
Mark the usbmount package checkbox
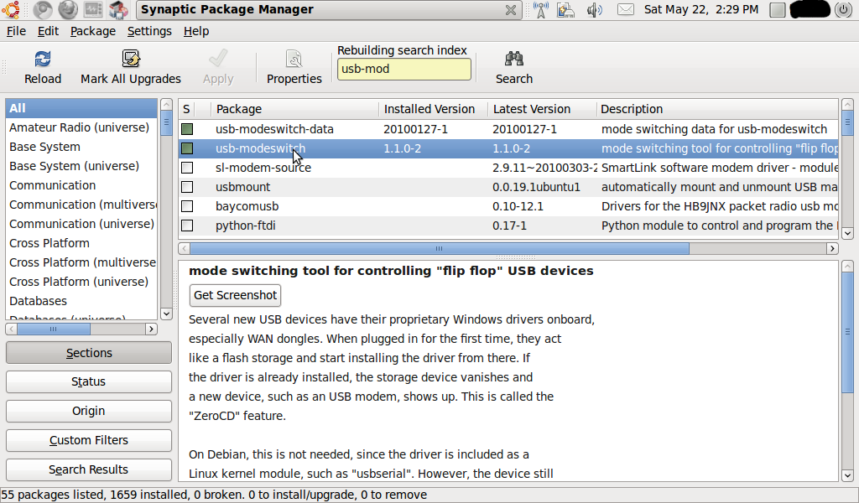point(187,187)
